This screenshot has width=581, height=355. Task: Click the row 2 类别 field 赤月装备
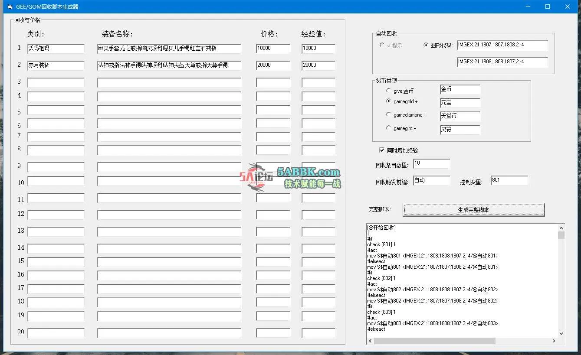tap(56, 65)
